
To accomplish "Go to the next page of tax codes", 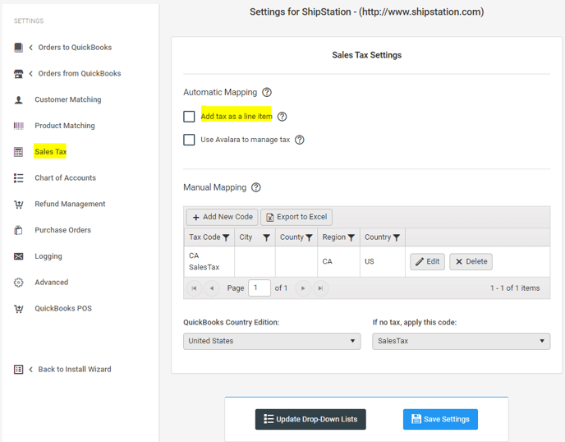I will click(x=303, y=288).
